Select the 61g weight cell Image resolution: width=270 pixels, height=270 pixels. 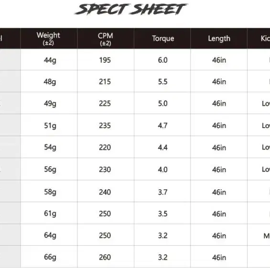50,214
